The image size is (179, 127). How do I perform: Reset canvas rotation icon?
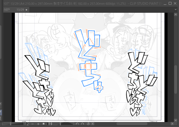tap(88, 124)
